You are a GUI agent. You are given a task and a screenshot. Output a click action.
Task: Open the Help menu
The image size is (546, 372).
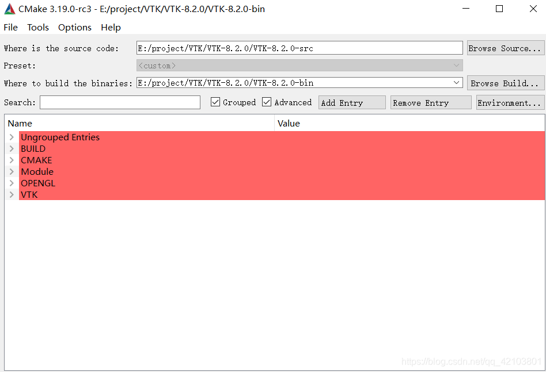click(x=111, y=27)
